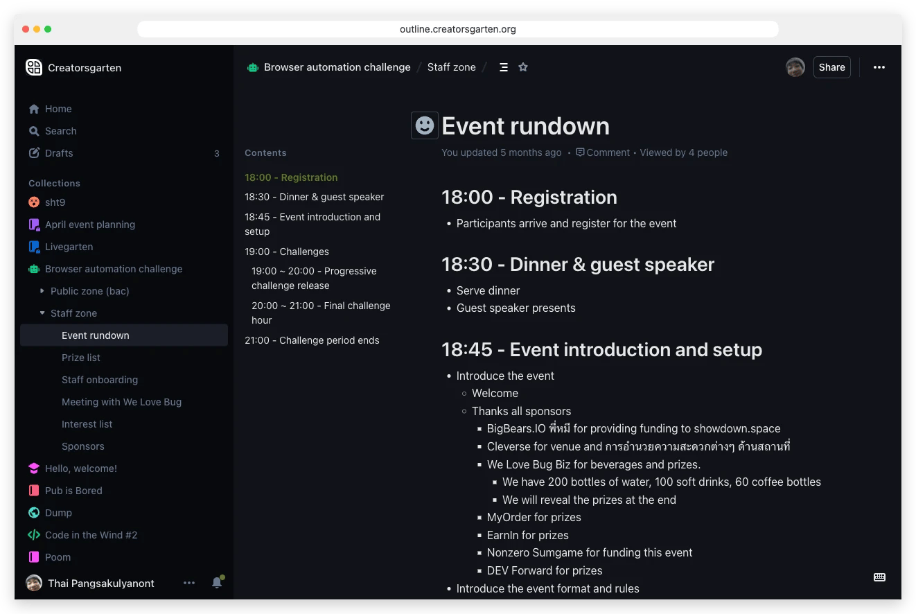Screen dimensions: 916x614
Task: Click the Creatorsgarten workspace logo icon
Action: tap(34, 67)
